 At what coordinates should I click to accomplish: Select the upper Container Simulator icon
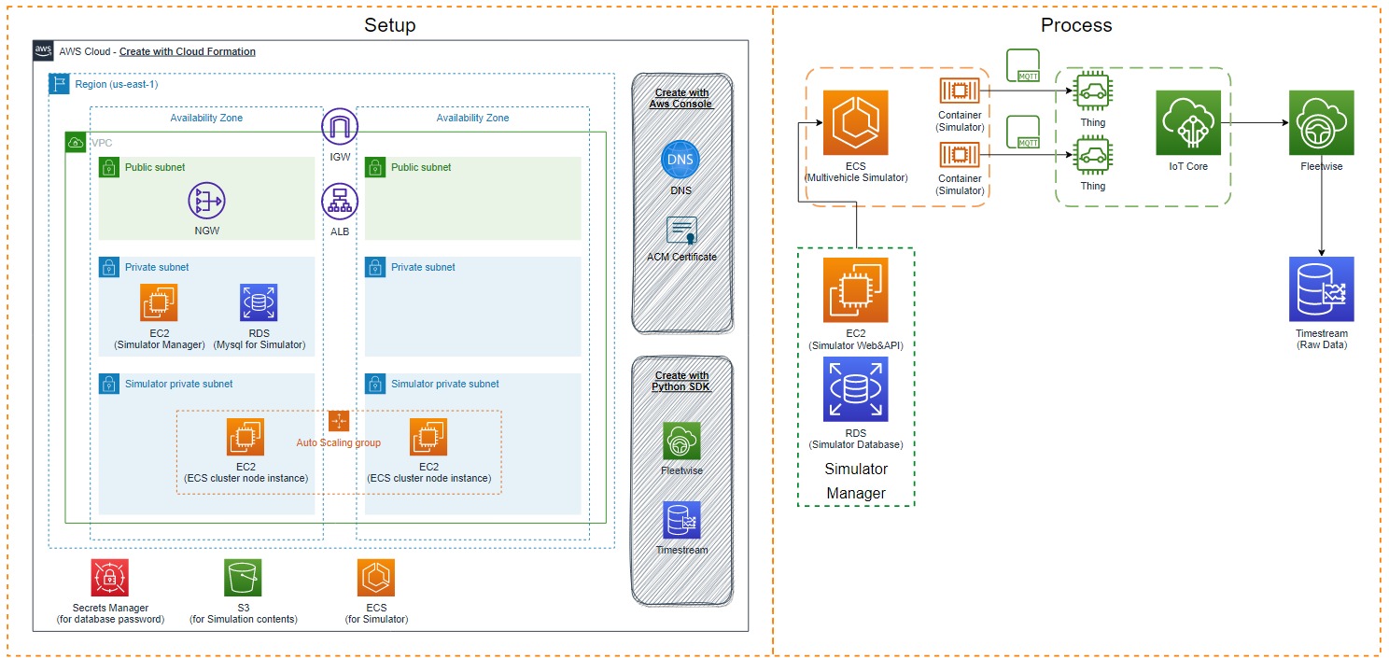coord(960,91)
